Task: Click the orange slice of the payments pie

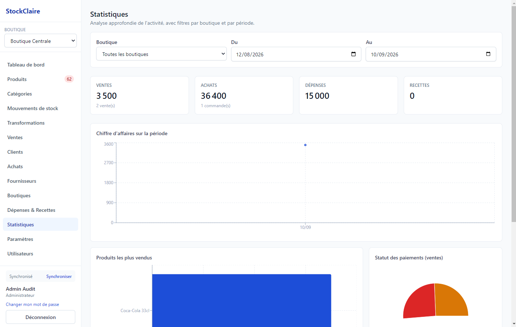Action: pyautogui.click(x=451, y=300)
